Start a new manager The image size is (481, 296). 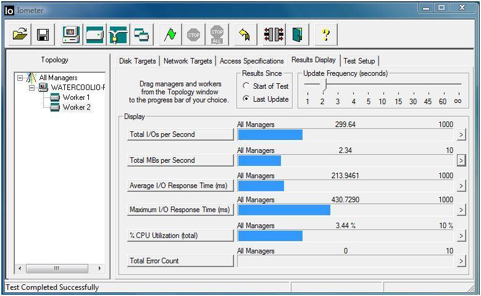tap(71, 35)
